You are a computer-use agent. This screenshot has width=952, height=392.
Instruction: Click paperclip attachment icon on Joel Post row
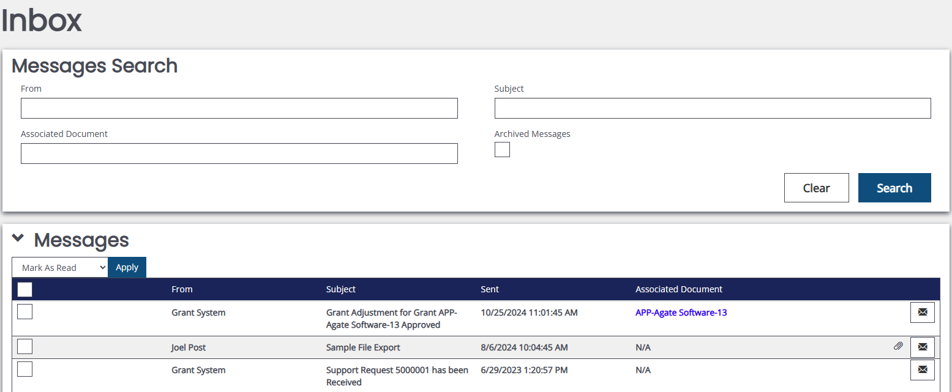click(x=898, y=346)
